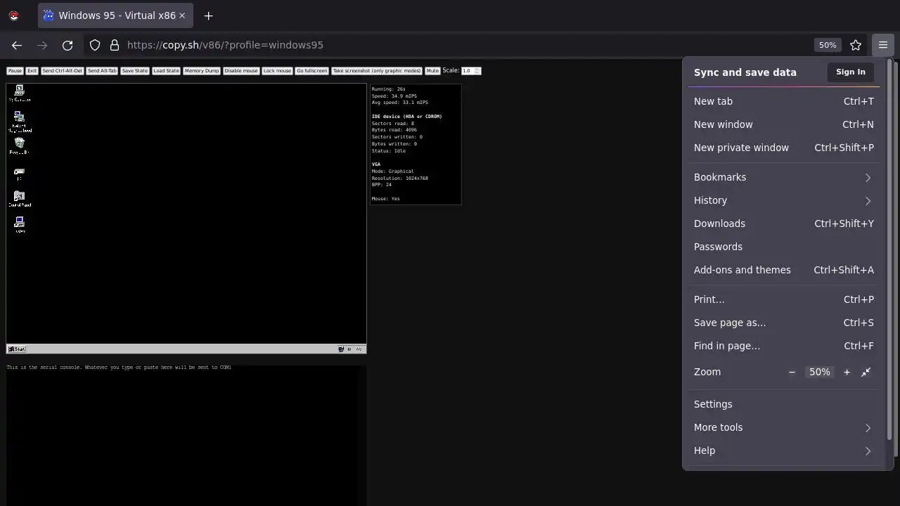
Task: Click the padlock site info icon
Action: [x=115, y=45]
